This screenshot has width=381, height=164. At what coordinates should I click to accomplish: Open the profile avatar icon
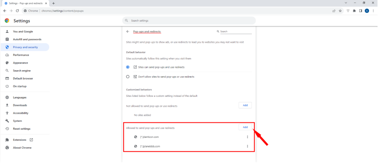[367, 11]
